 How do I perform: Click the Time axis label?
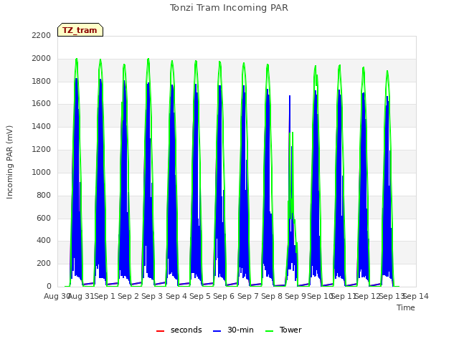406,307
